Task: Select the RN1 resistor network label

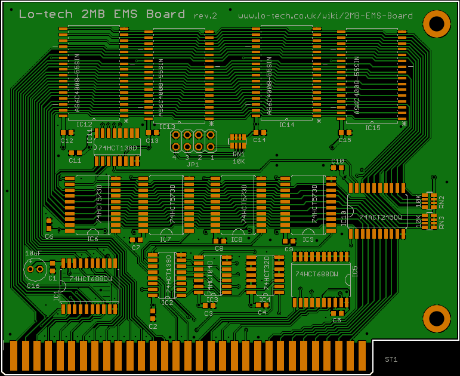Action: pos(239,154)
